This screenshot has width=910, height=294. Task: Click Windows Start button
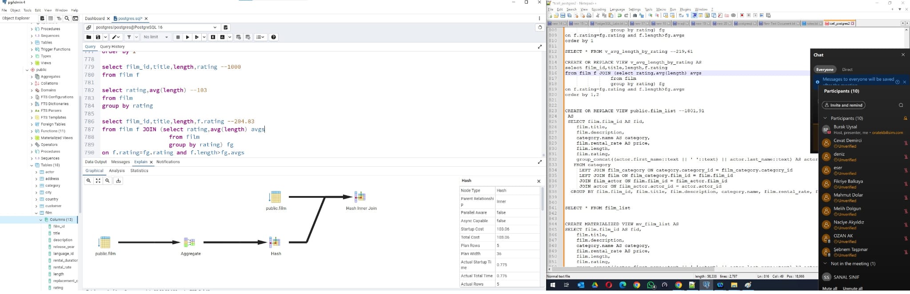pos(552,285)
